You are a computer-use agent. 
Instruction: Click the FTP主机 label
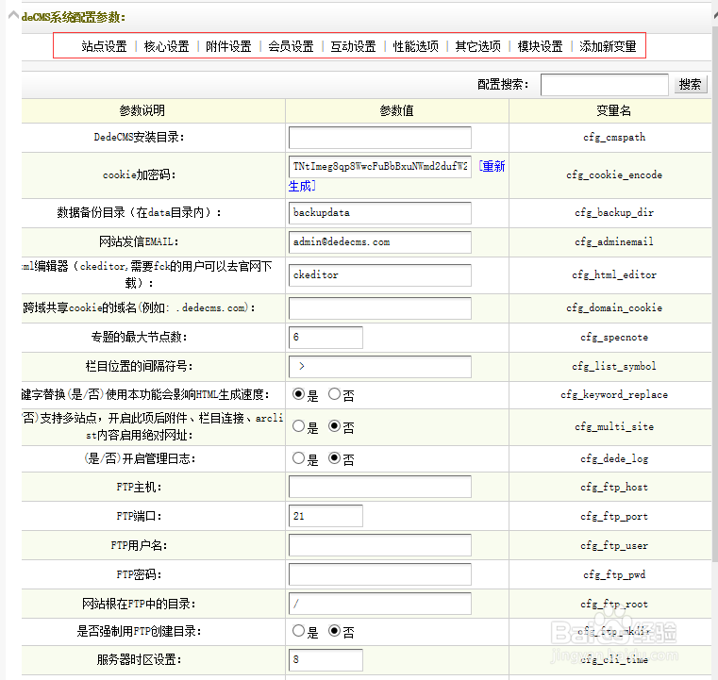139,487
